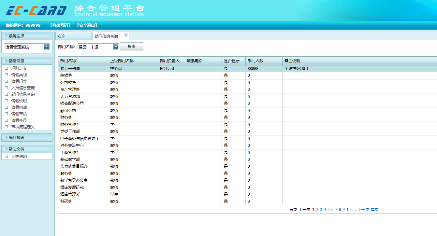437x236 pixels.
Task: Jump to 尾页 in the pager
Action: (x=375, y=210)
